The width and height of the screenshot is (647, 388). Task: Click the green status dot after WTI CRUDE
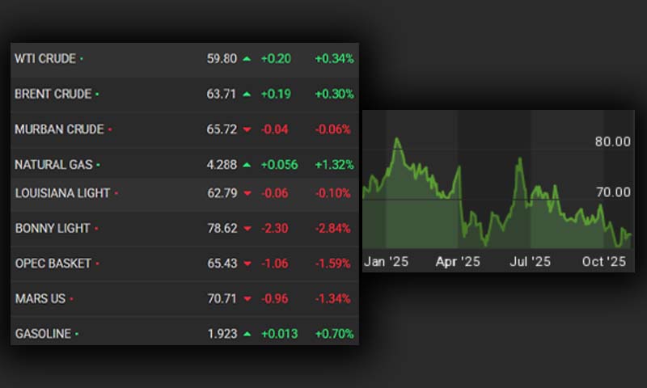coord(82,59)
